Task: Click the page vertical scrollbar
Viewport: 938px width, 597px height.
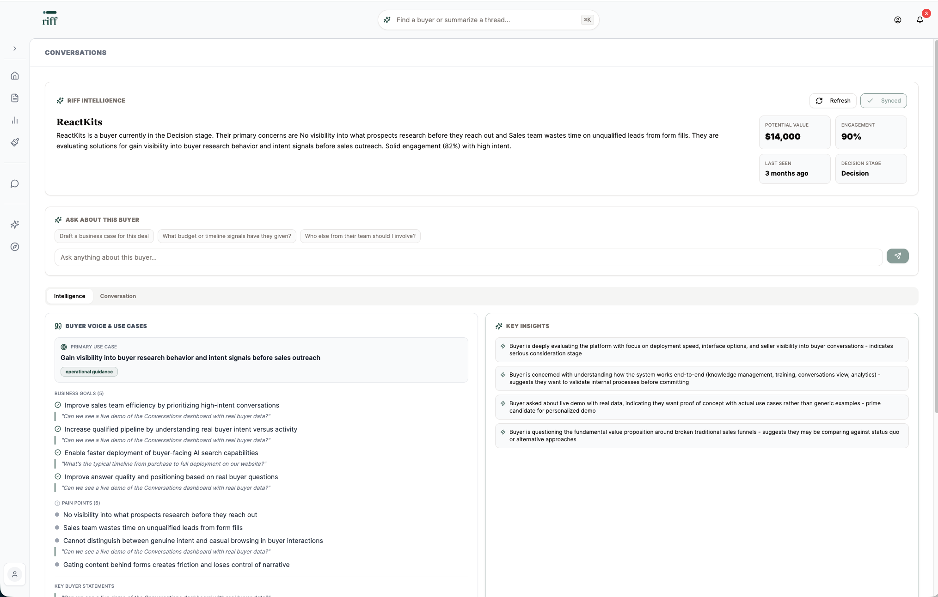Action: pyautogui.click(x=936, y=226)
